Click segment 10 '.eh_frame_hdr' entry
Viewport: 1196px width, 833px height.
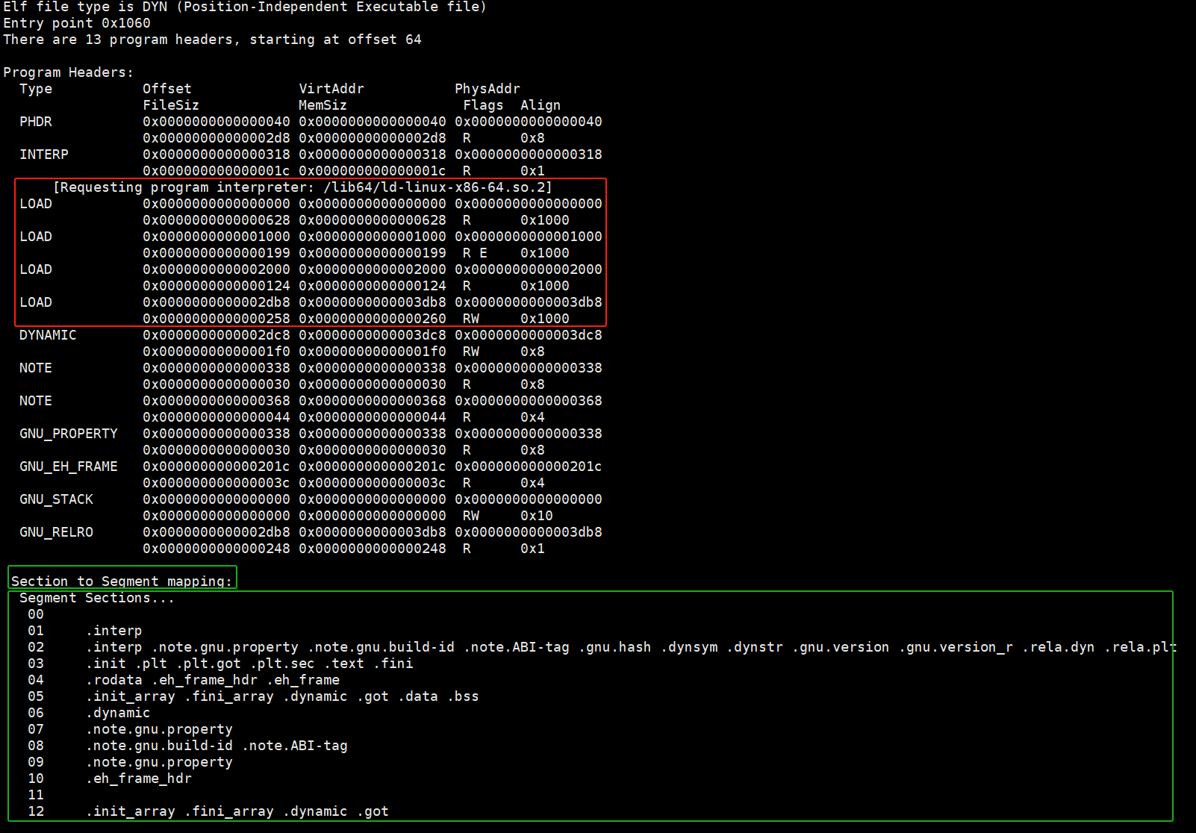(x=139, y=779)
